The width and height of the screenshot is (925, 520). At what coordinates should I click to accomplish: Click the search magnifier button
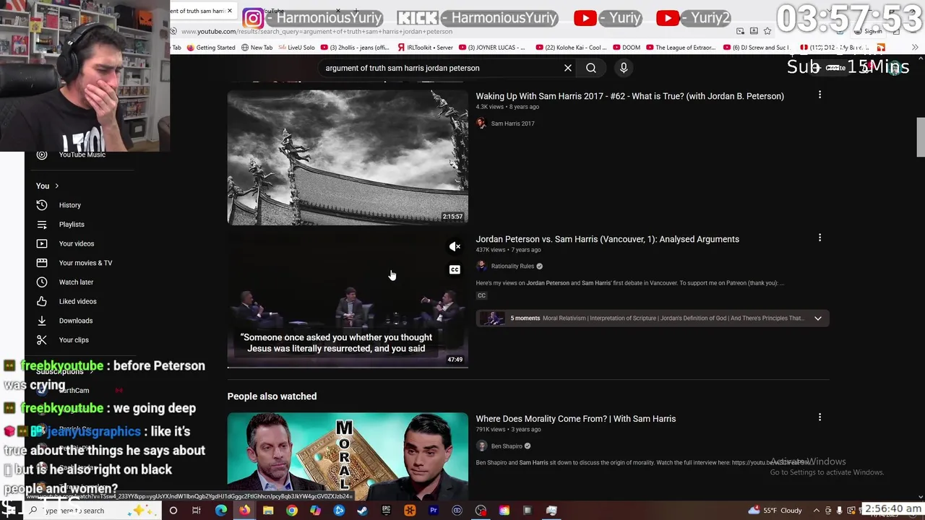(591, 68)
